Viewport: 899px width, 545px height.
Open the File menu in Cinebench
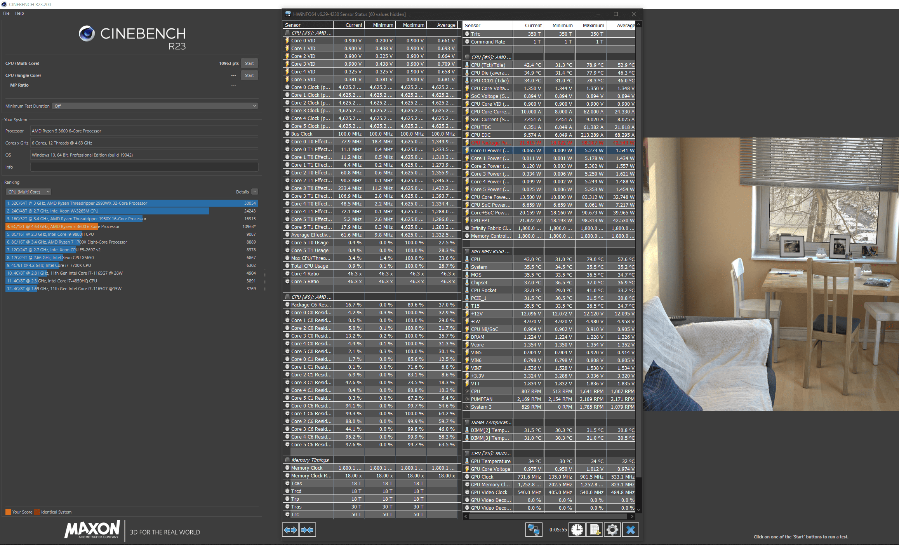point(6,13)
